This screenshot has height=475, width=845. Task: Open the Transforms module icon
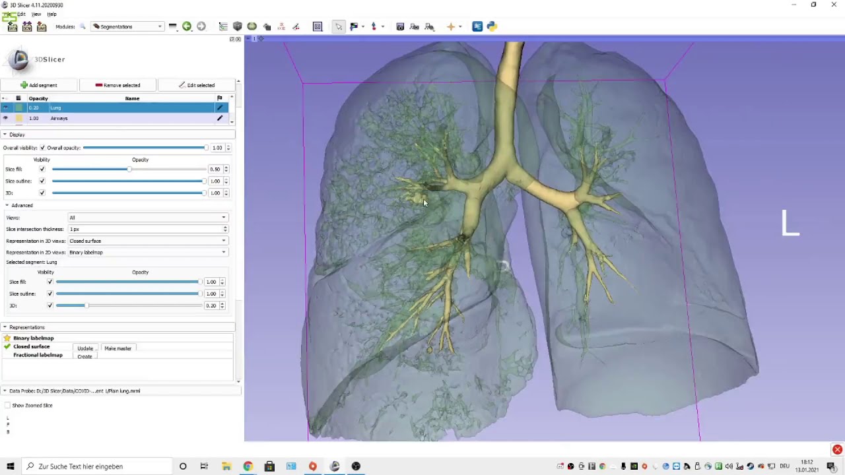click(267, 26)
